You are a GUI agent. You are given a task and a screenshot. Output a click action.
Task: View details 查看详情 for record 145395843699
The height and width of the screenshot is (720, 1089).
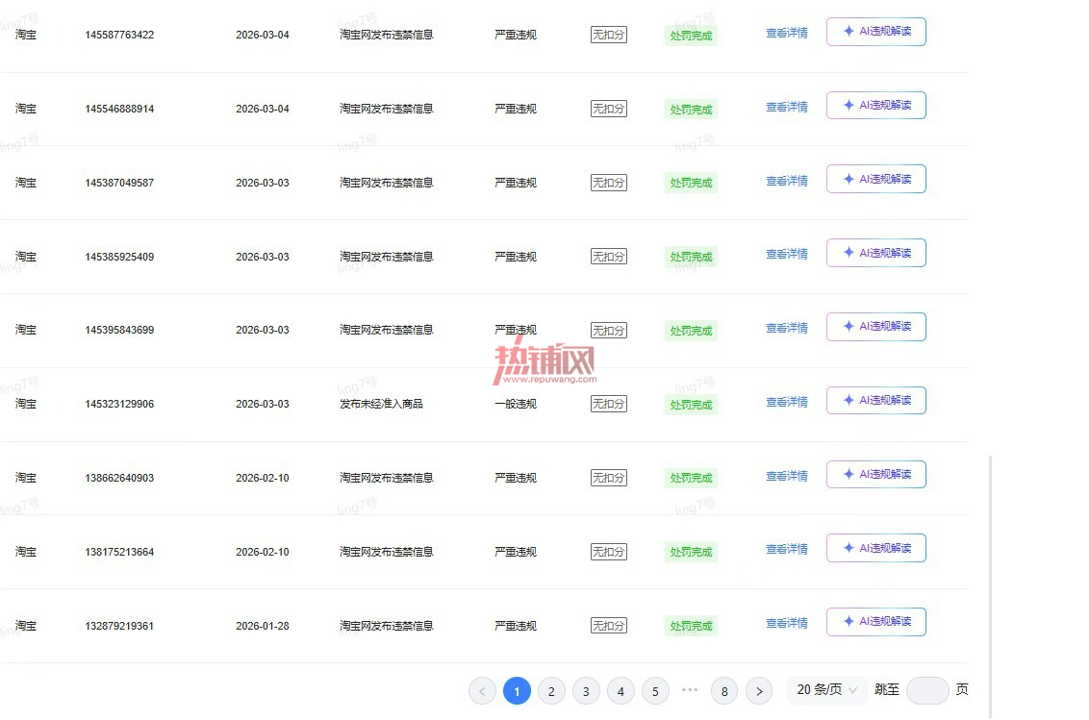(786, 328)
